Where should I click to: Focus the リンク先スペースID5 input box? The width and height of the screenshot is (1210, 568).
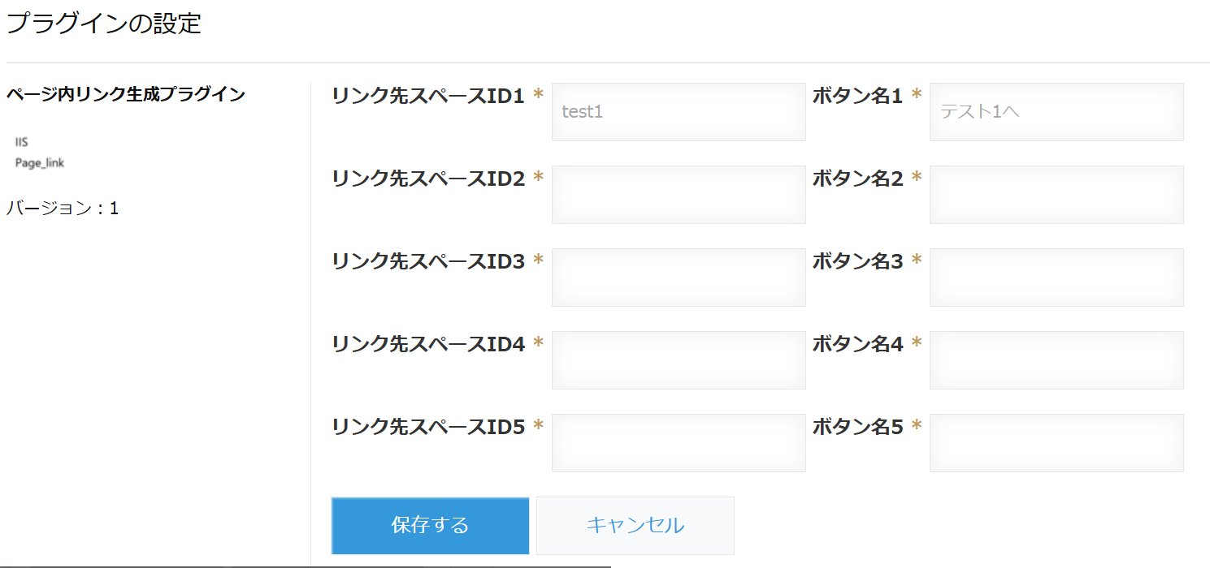pyautogui.click(x=679, y=443)
